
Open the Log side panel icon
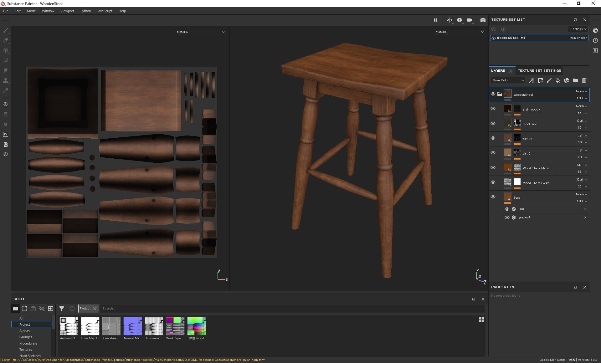[595, 50]
